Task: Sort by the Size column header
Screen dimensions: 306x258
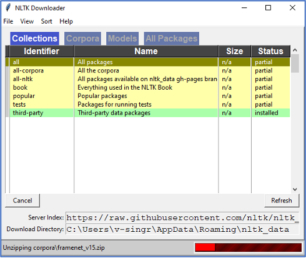Action: point(235,51)
